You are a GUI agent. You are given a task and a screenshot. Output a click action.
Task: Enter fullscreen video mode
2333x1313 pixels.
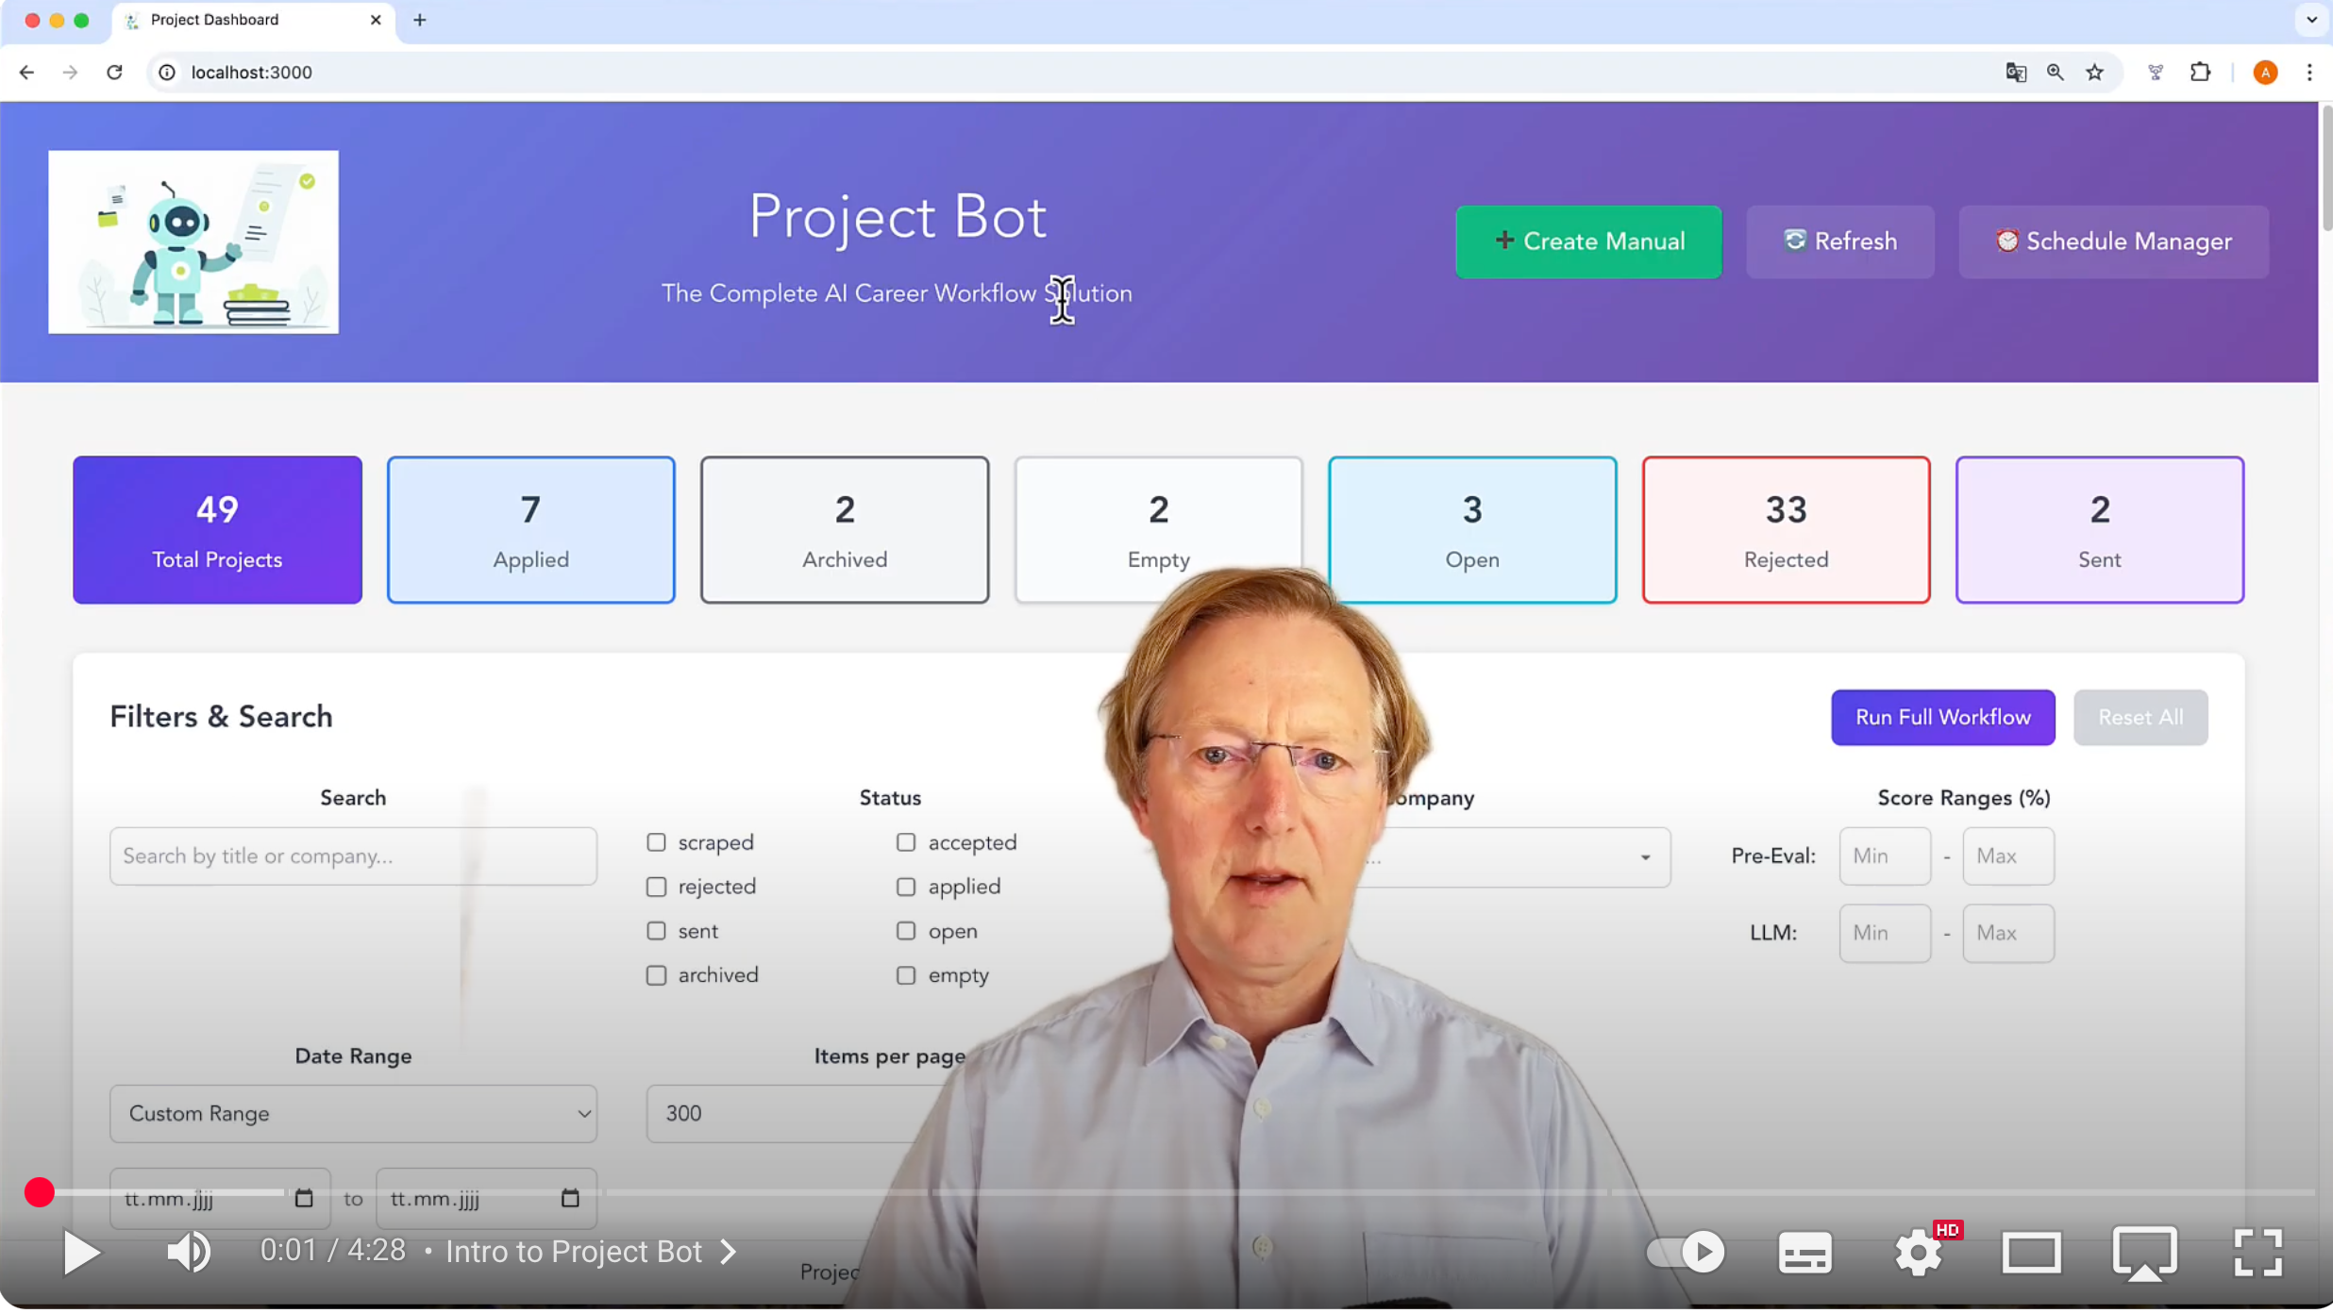coord(2258,1254)
